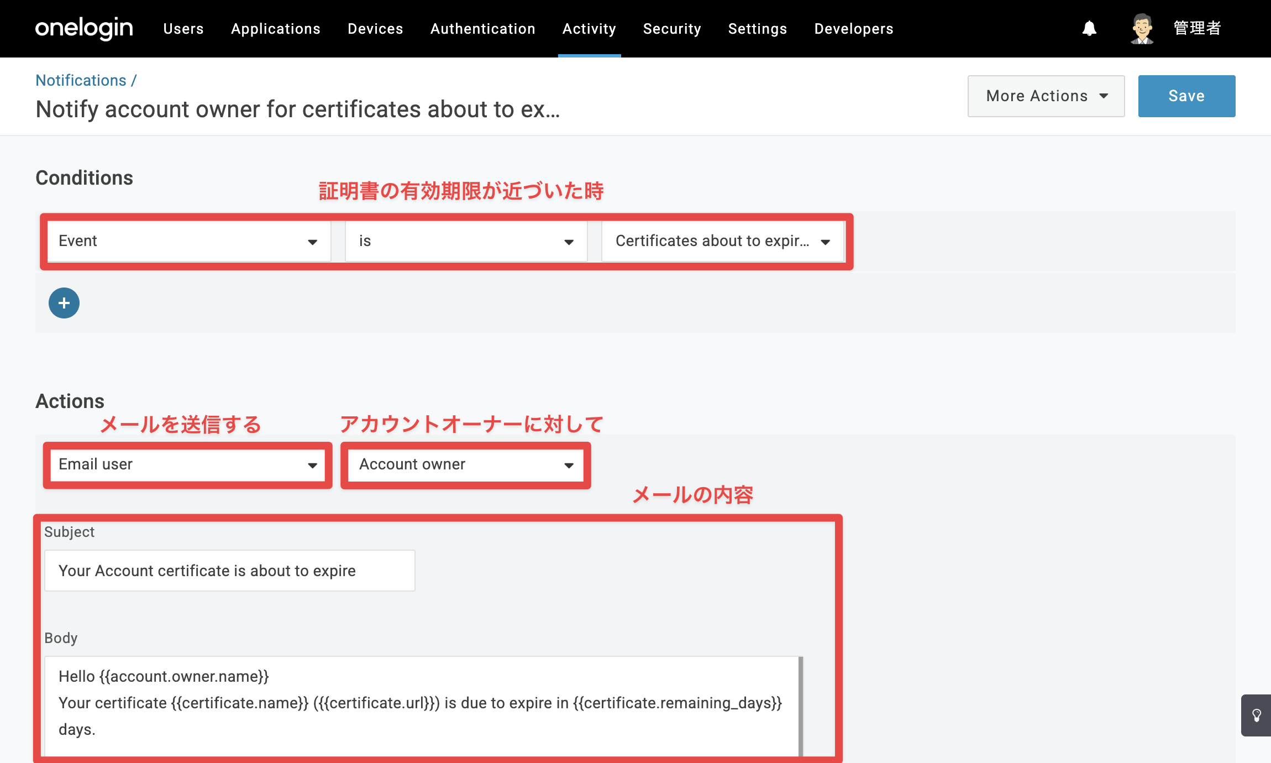1271x763 pixels.
Task: Click into the Subject text field
Action: pyautogui.click(x=230, y=571)
